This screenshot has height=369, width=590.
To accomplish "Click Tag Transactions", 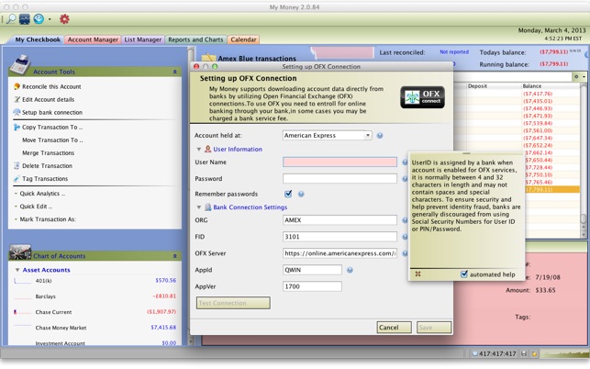I will pos(45,178).
